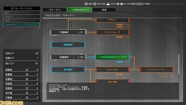
Task: Click the skill tree vertical scrollbar
Action: (179, 64)
